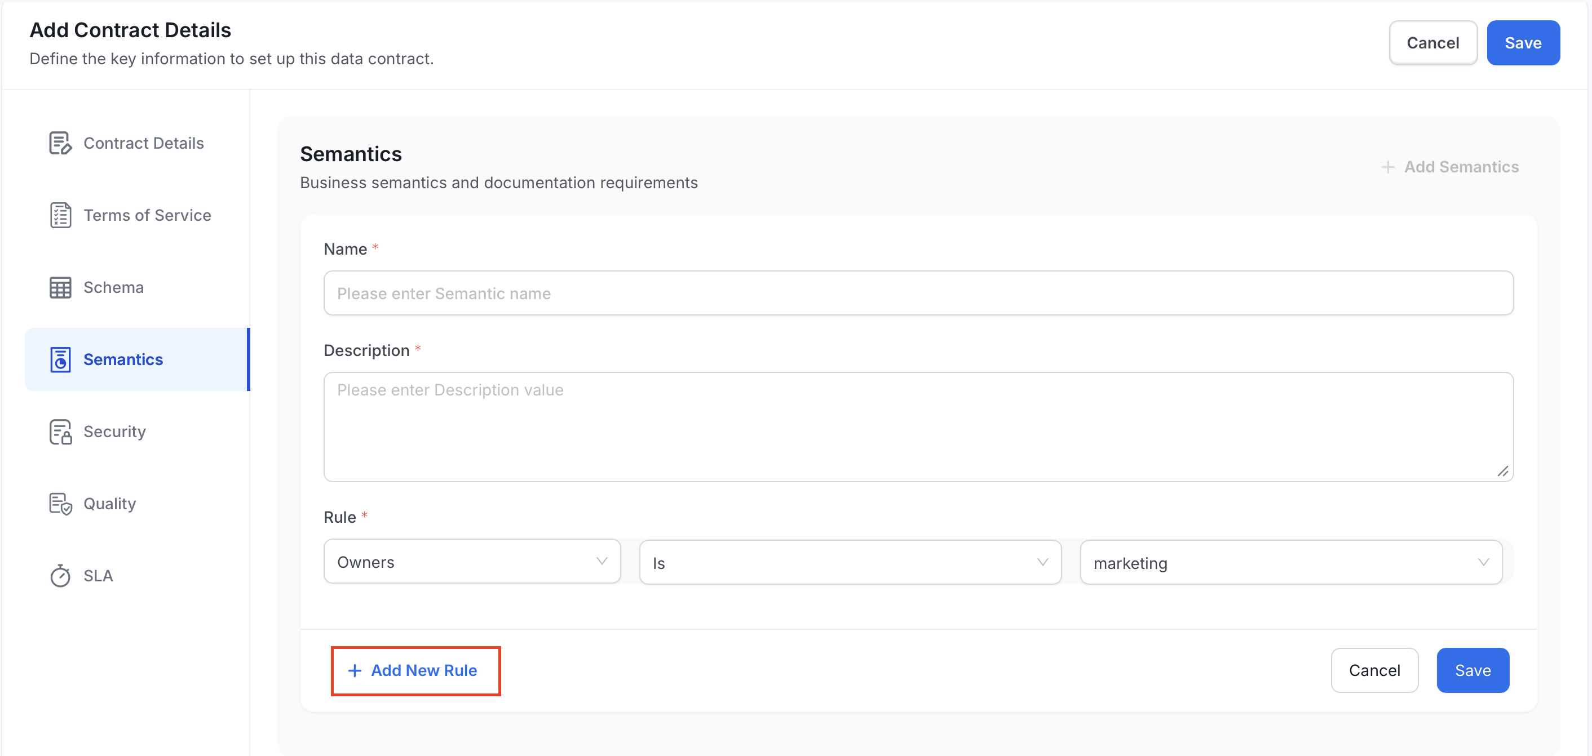Click 'Define the key information' subtitle text
This screenshot has height=756, width=1592.
232,59
